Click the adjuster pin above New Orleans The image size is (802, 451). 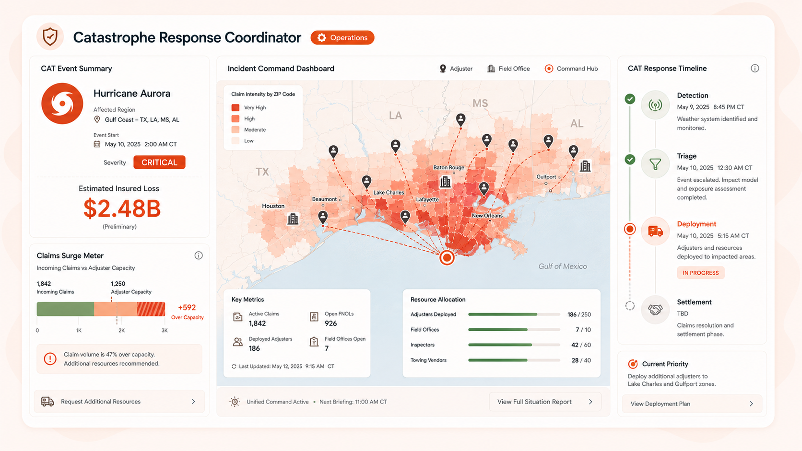click(484, 188)
